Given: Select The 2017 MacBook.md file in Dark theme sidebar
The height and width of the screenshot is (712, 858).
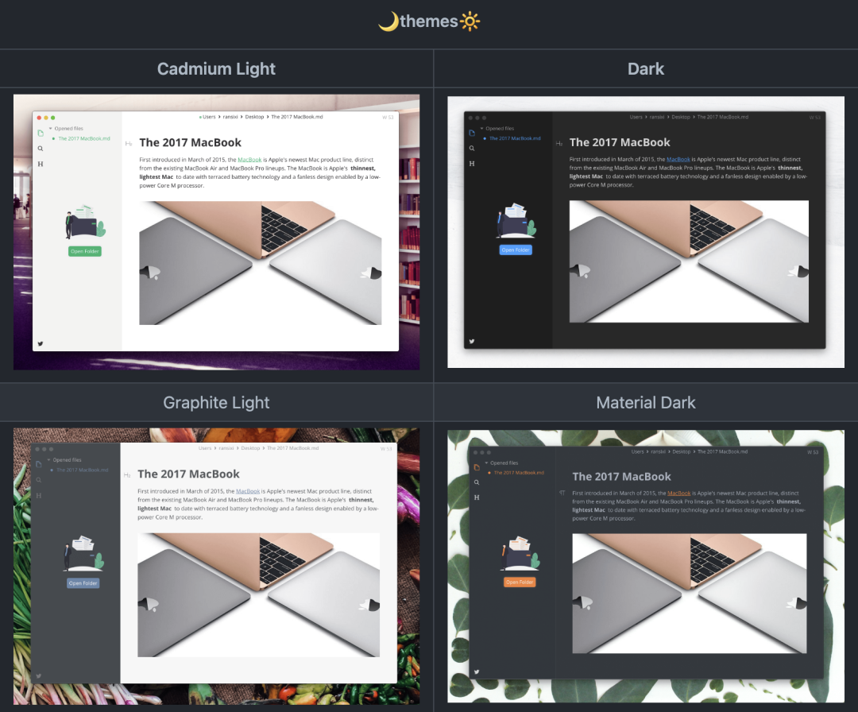Looking at the screenshot, I should coord(515,138).
